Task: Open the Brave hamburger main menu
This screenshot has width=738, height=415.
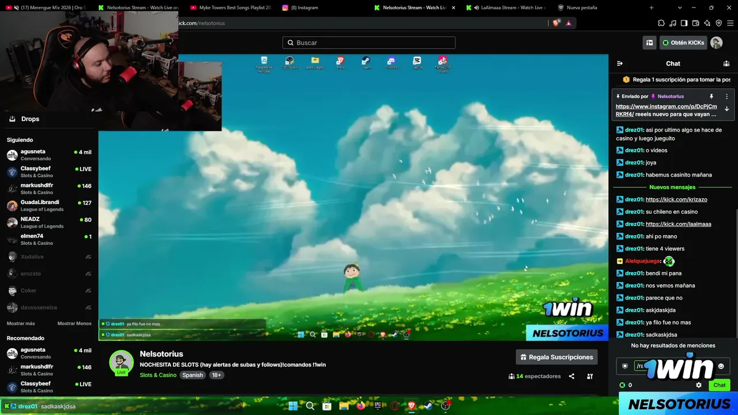Action: pos(731,23)
